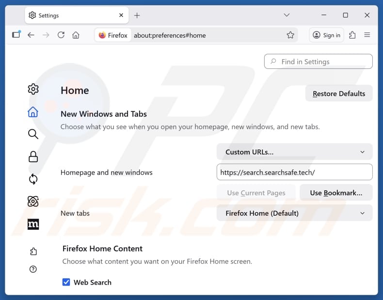Close the Settings tab
Screen dimensions: 383x300
click(x=121, y=15)
